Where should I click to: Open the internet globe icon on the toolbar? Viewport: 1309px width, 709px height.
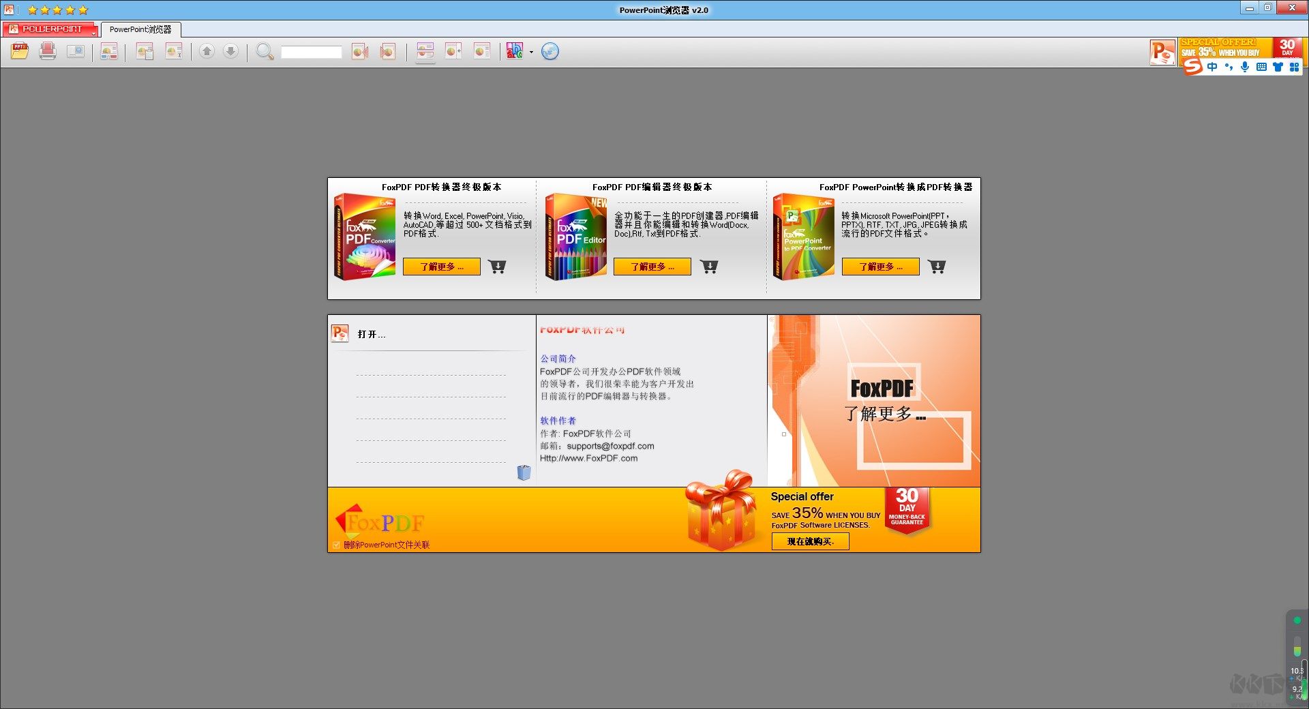point(550,51)
